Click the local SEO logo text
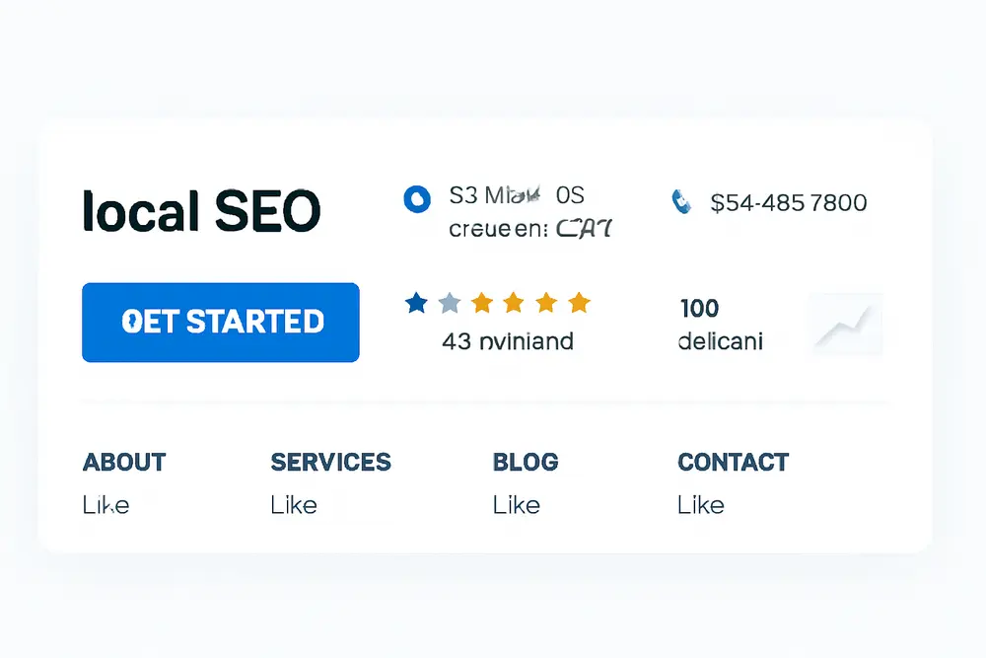986x658 pixels. click(202, 211)
